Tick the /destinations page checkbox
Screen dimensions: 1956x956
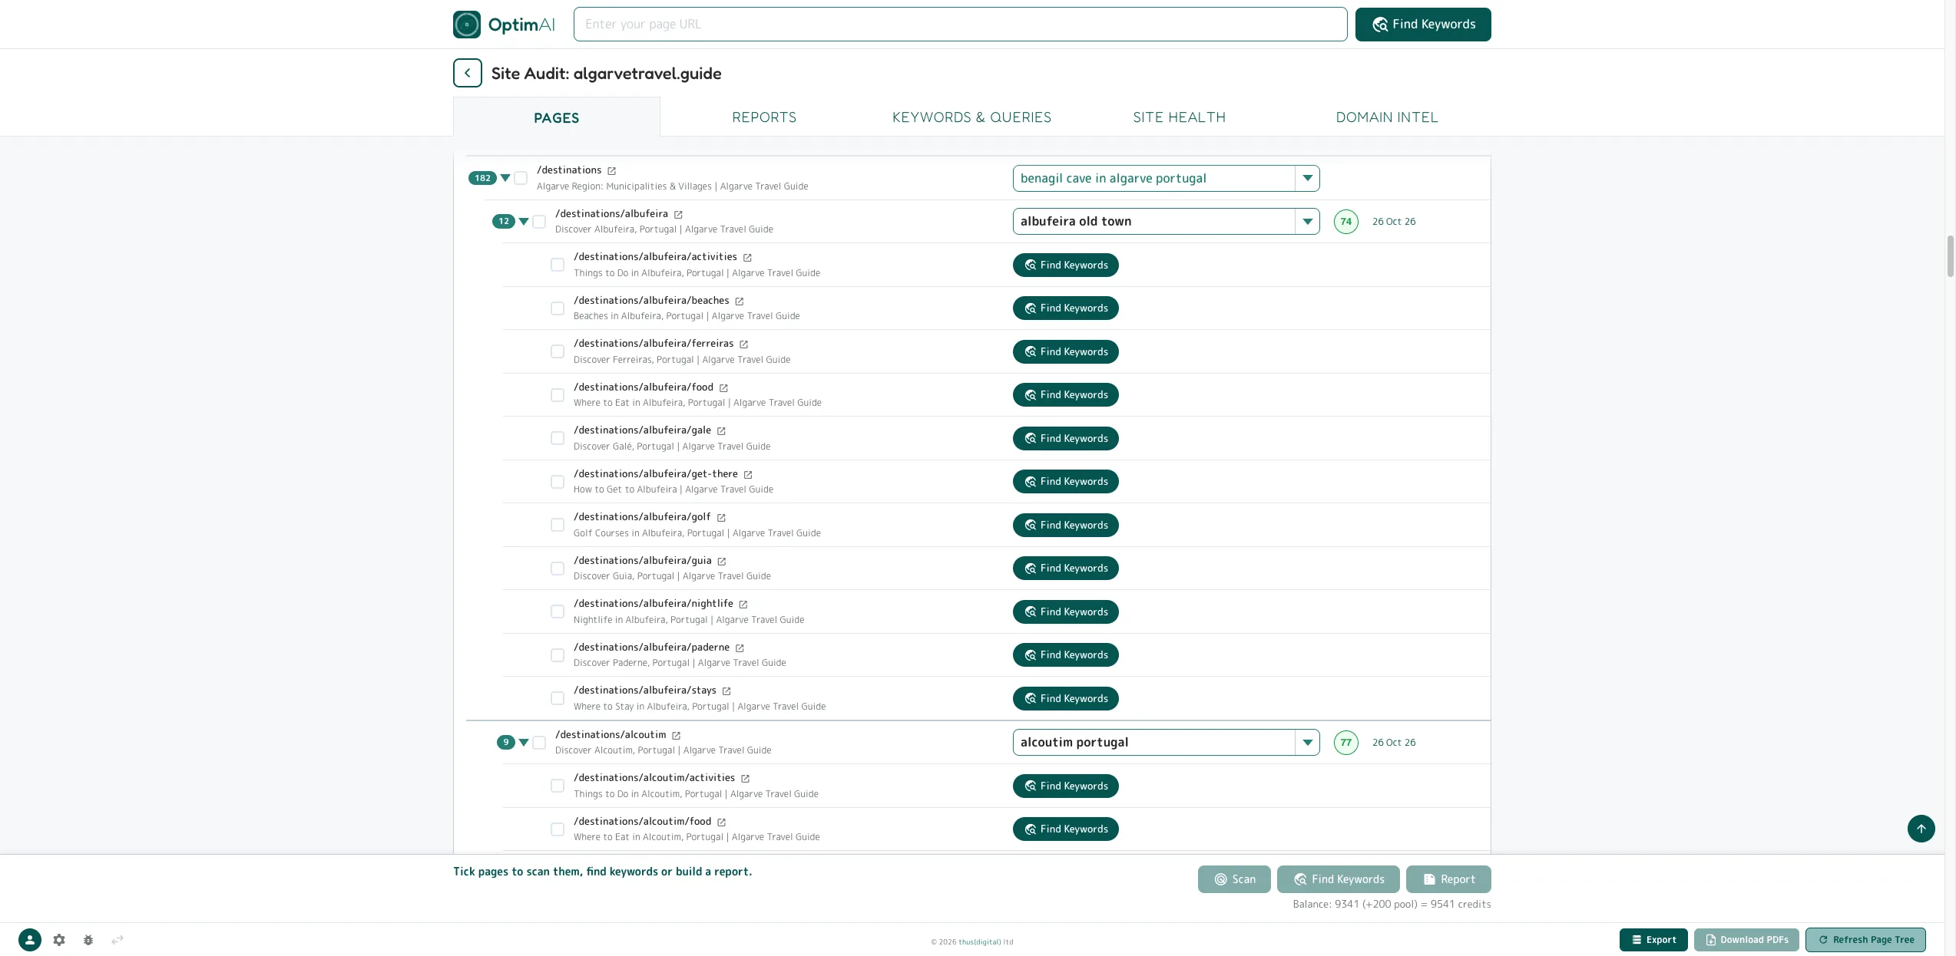click(x=521, y=178)
